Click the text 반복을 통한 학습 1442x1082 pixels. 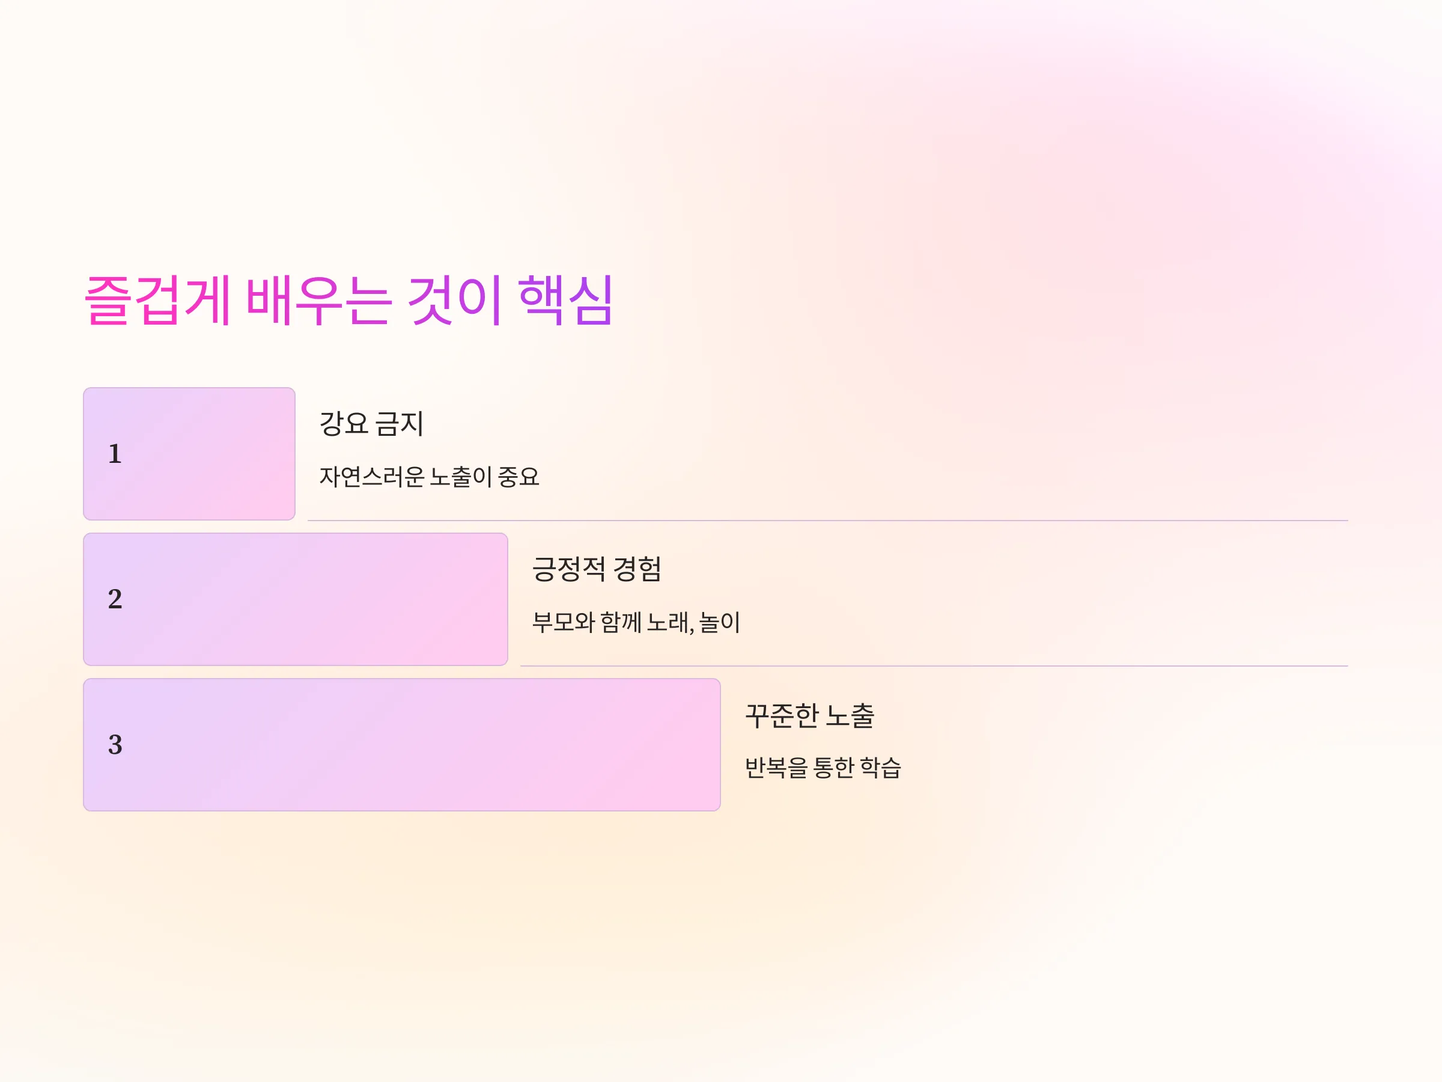point(823,768)
